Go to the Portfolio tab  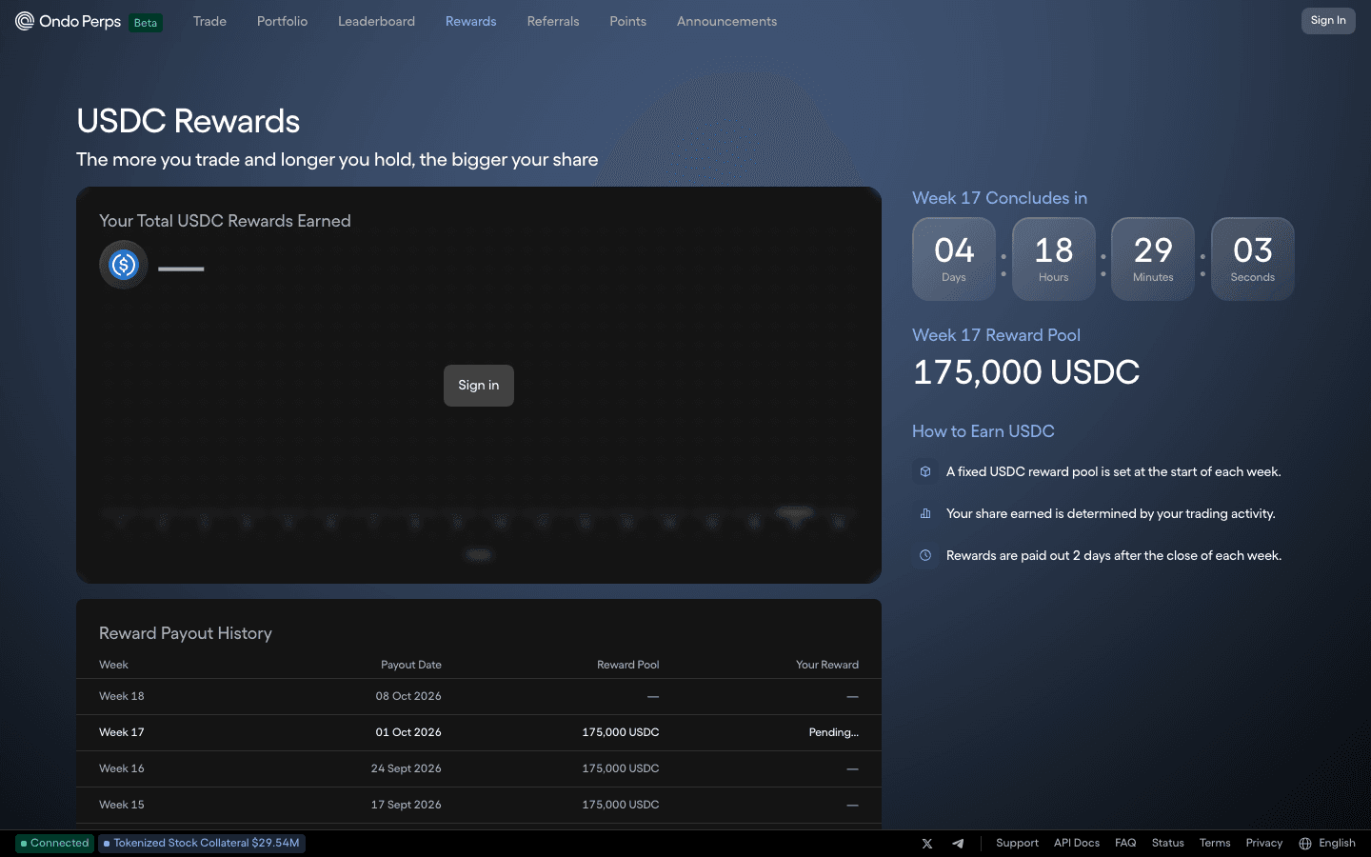[283, 21]
